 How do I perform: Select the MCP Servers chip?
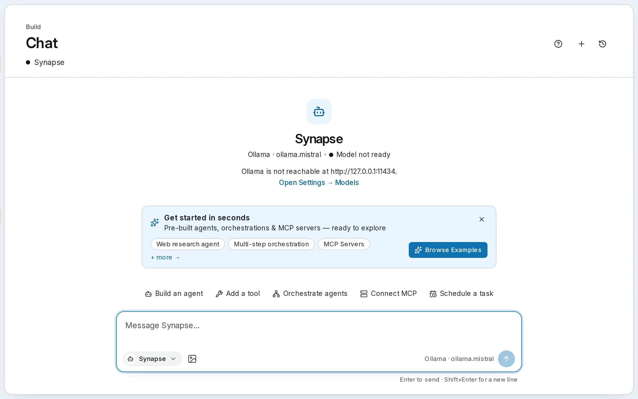tap(344, 244)
